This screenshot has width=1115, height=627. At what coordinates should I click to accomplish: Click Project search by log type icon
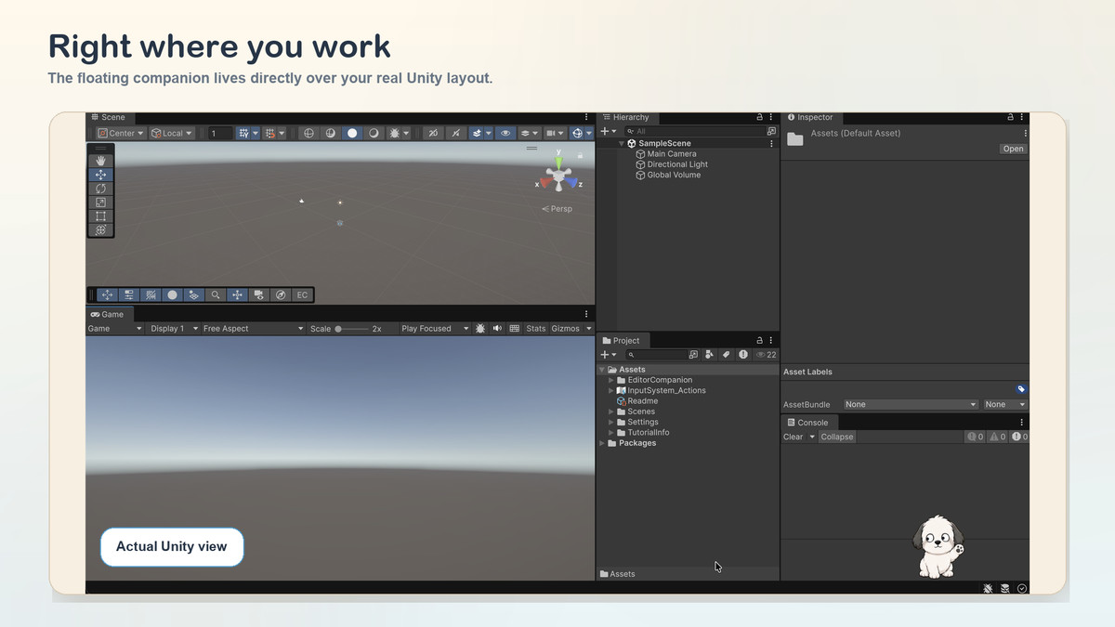743,355
